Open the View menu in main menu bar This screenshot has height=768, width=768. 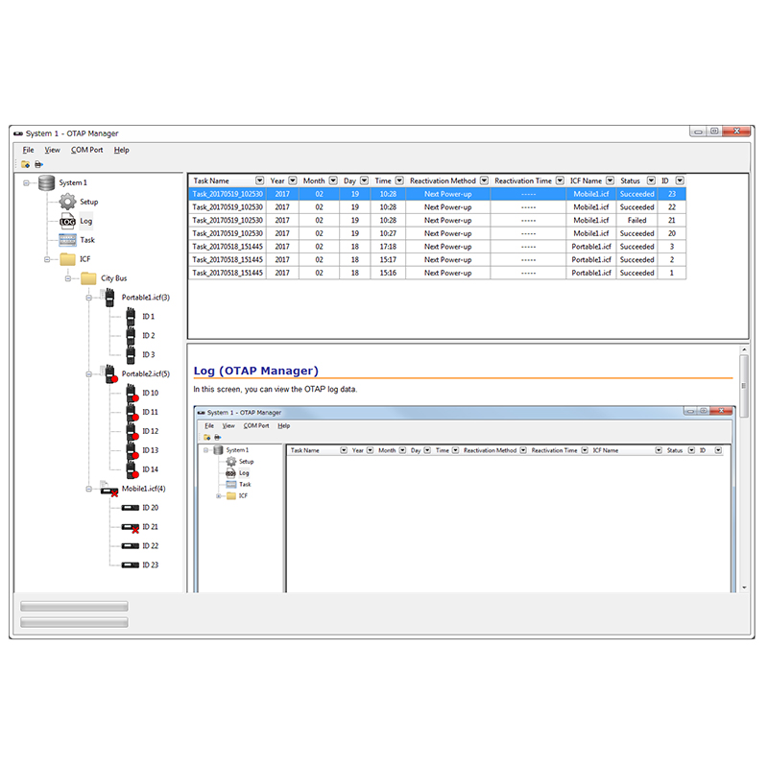click(52, 150)
